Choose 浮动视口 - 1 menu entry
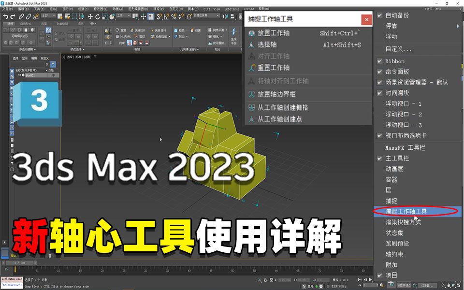Screen dimensions: 464x290 pyautogui.click(x=403, y=103)
